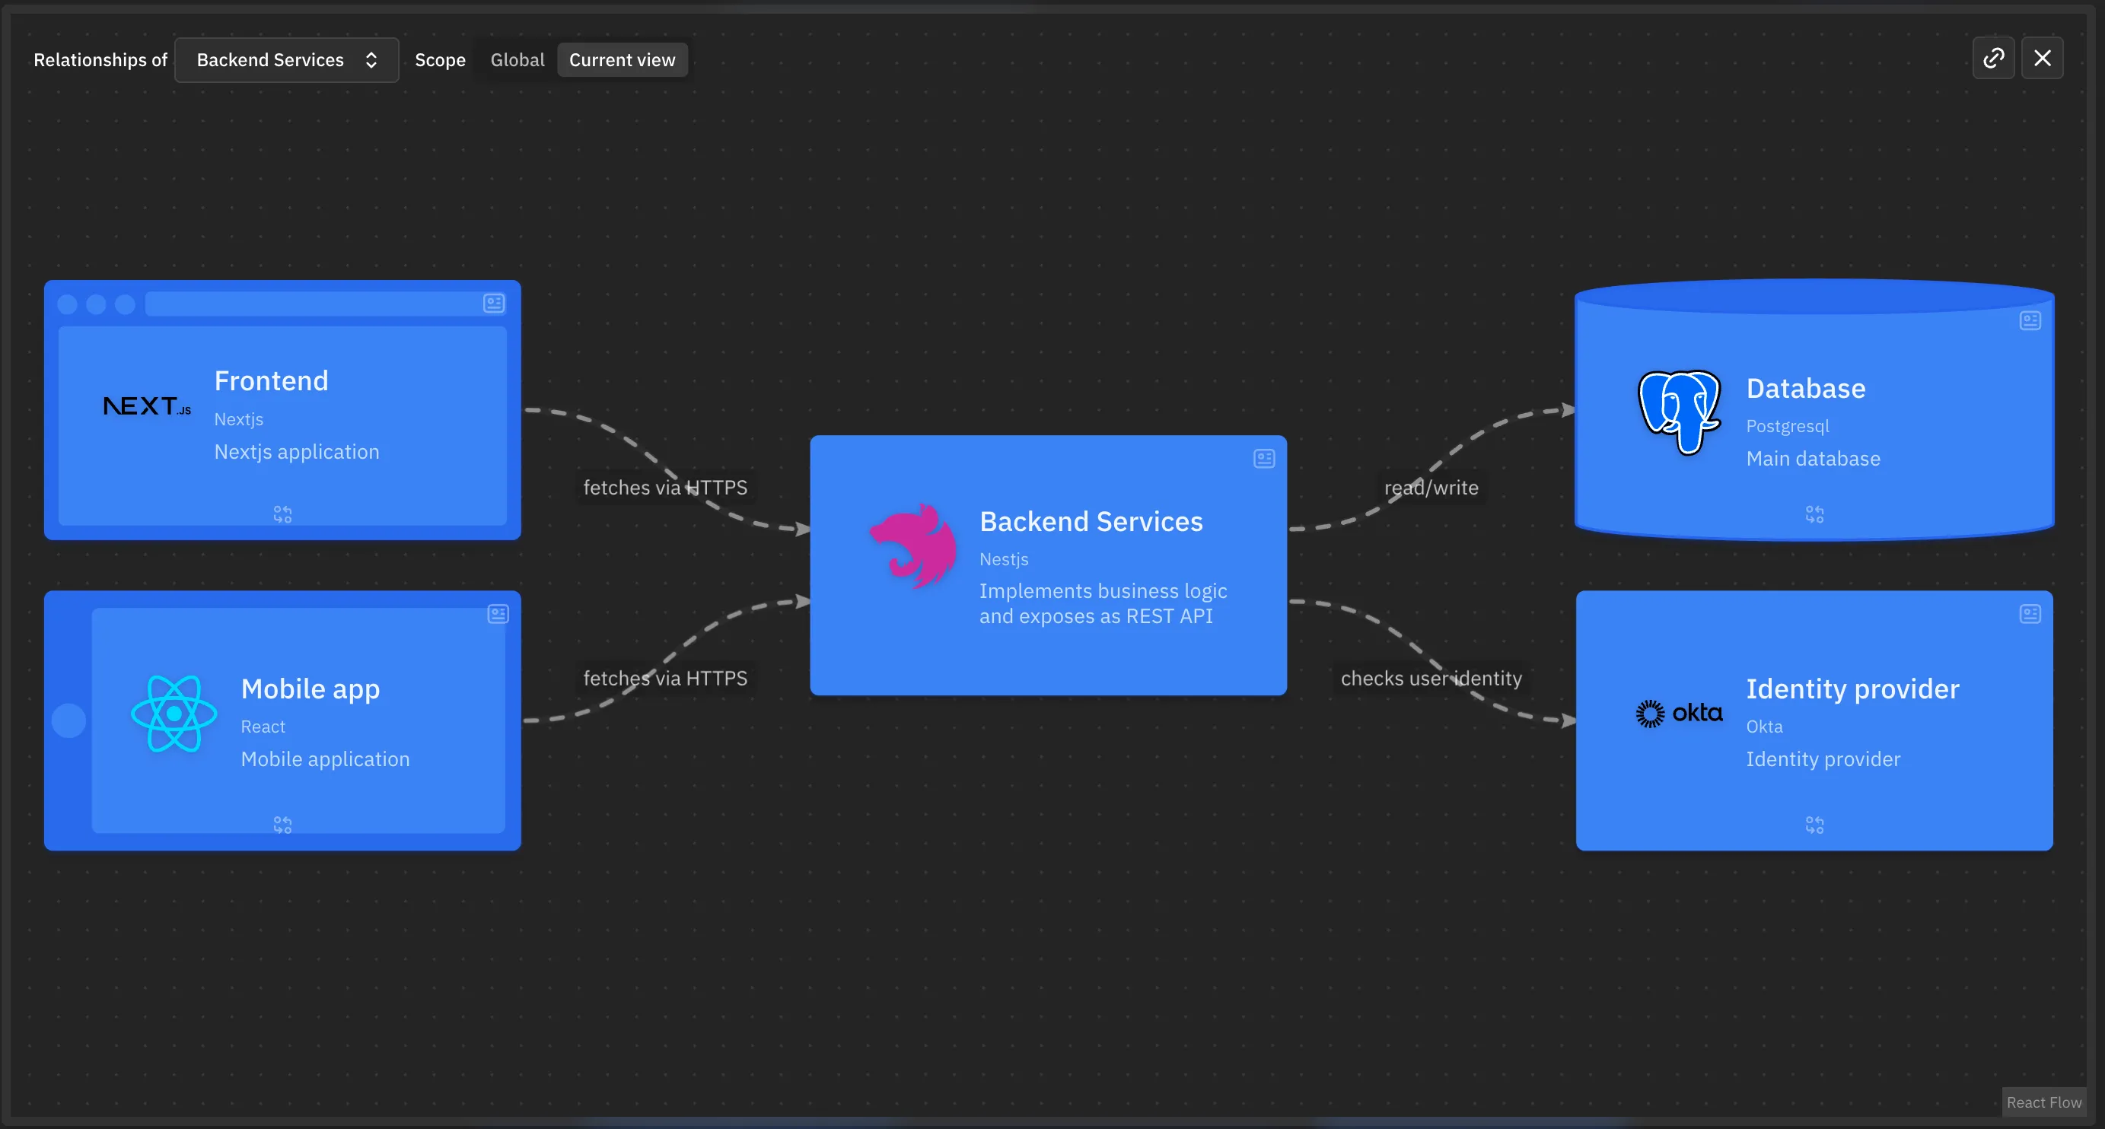
Task: Open the details icon on the Backend Services node
Action: tap(1263, 459)
